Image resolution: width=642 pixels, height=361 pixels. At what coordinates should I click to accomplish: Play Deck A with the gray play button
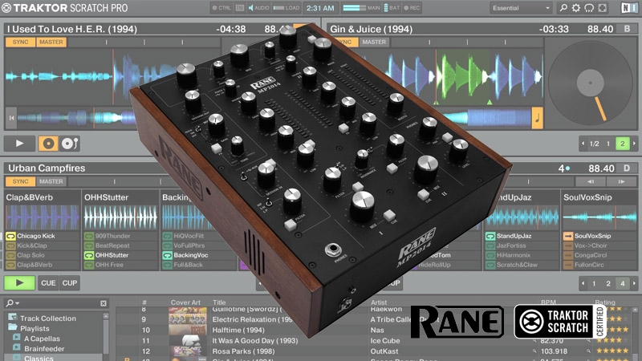click(19, 144)
